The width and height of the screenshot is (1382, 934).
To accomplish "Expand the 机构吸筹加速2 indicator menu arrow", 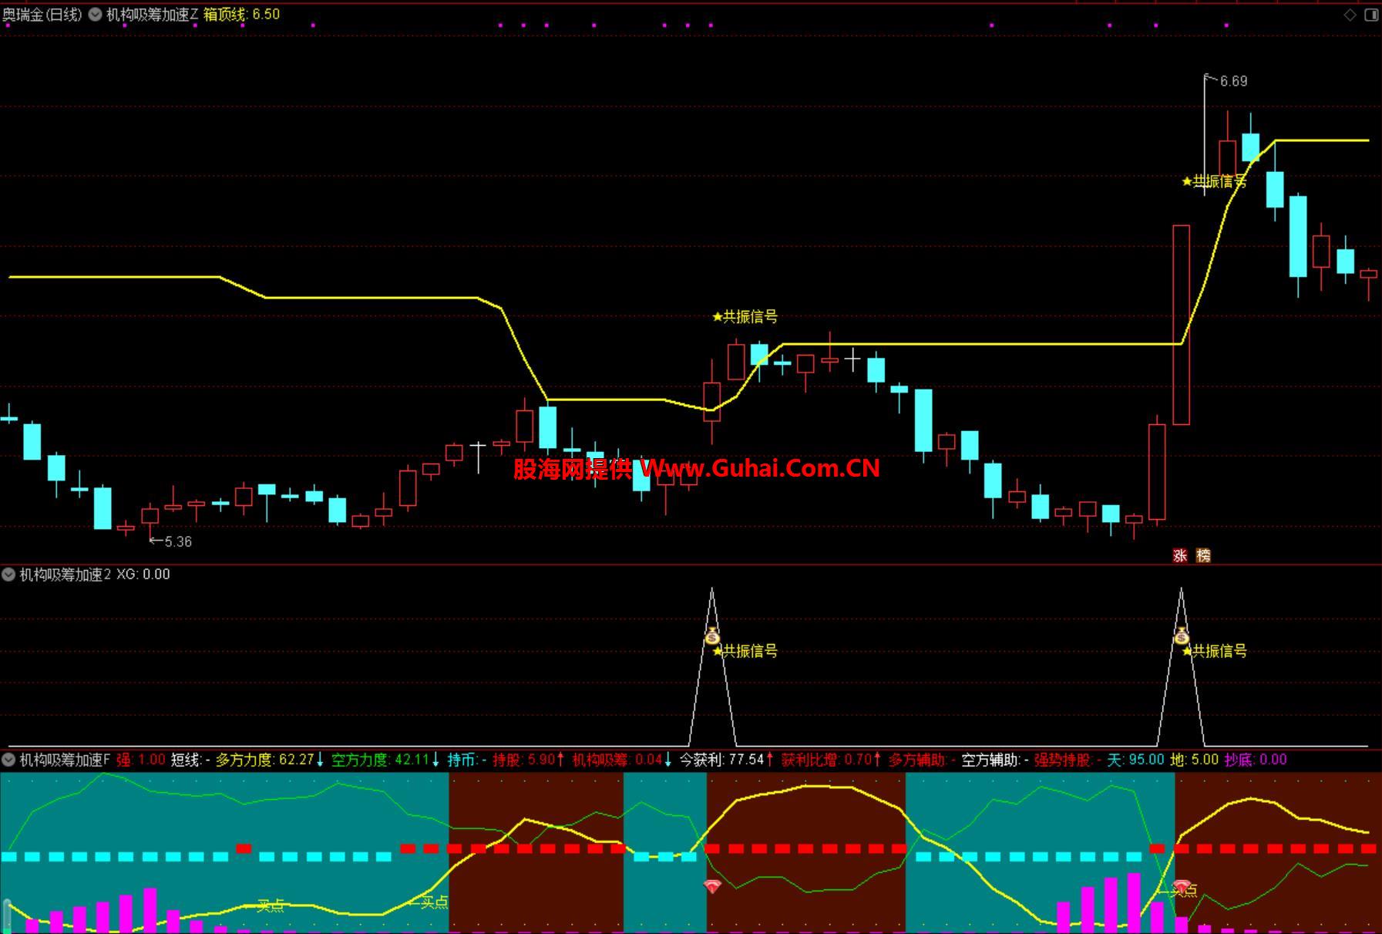I will click(x=8, y=574).
